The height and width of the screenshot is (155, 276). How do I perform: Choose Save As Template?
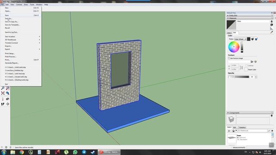point(21,25)
